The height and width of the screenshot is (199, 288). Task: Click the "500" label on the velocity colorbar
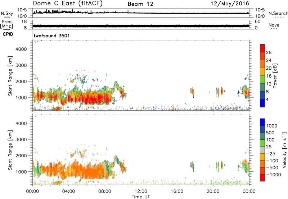tap(270, 133)
